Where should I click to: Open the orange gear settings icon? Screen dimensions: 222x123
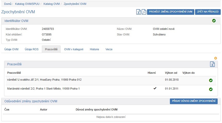pyautogui.click(x=216, y=58)
